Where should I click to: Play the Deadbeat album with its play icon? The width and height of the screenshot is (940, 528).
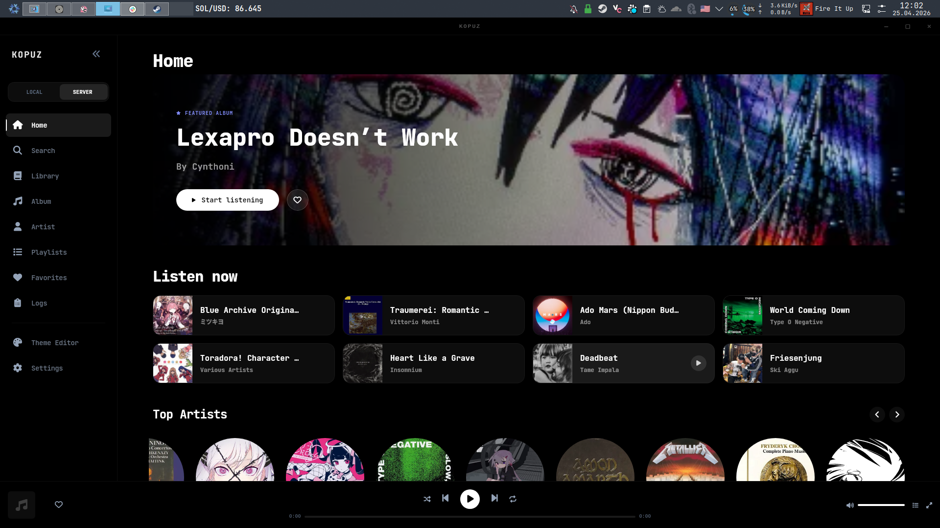(x=699, y=363)
